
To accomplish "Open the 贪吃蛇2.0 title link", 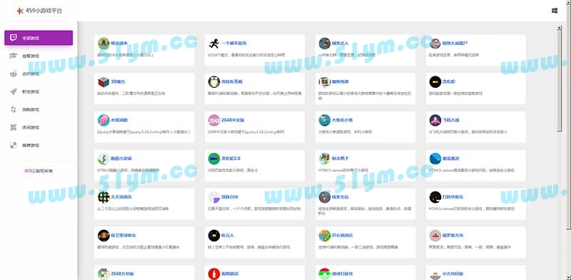I will pos(231,159).
